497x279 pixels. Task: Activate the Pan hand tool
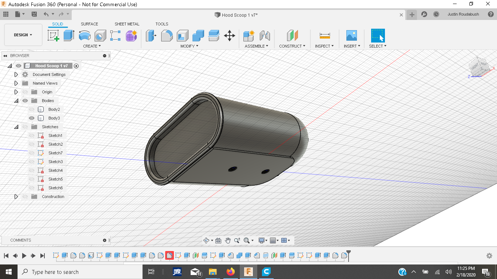point(228,240)
